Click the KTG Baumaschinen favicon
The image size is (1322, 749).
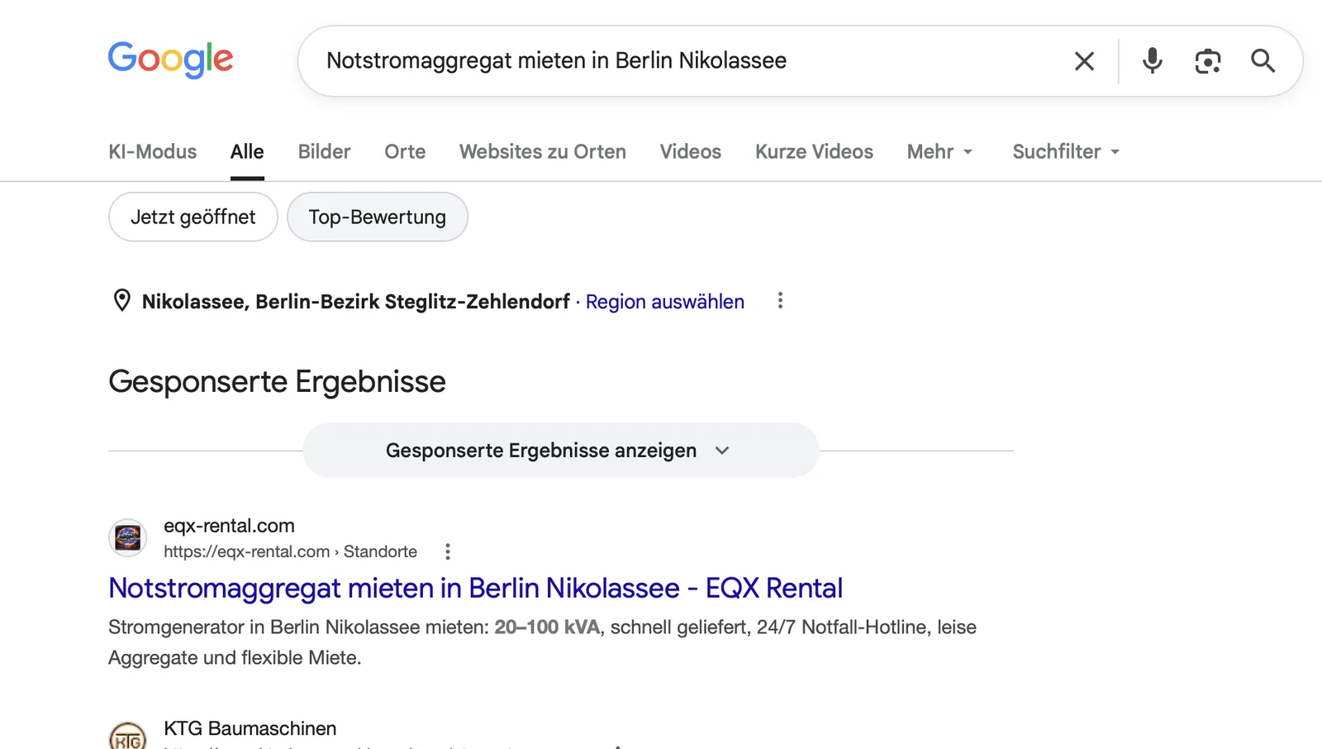pos(128,736)
